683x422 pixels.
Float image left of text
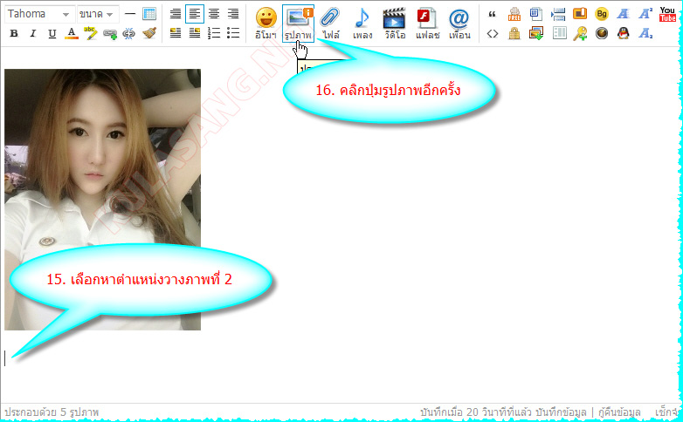[175, 33]
